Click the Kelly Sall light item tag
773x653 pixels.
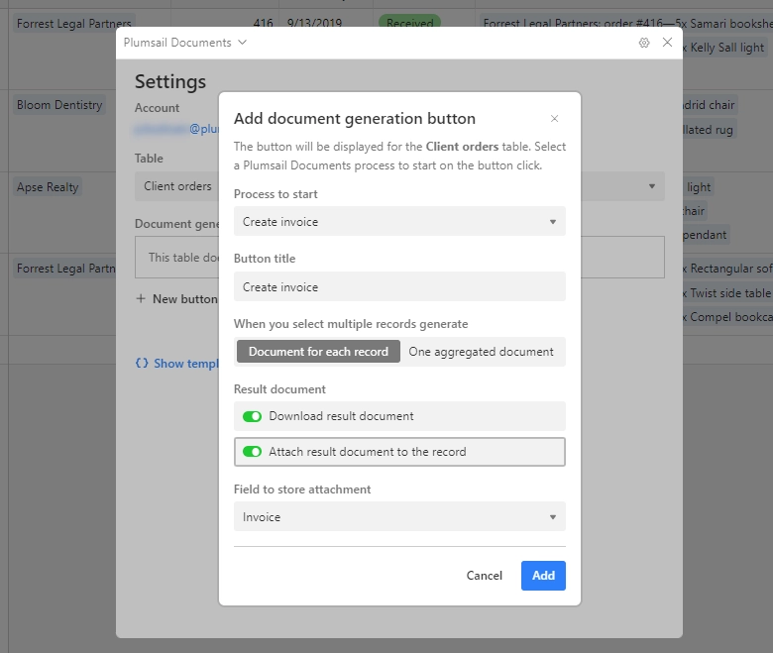point(724,48)
